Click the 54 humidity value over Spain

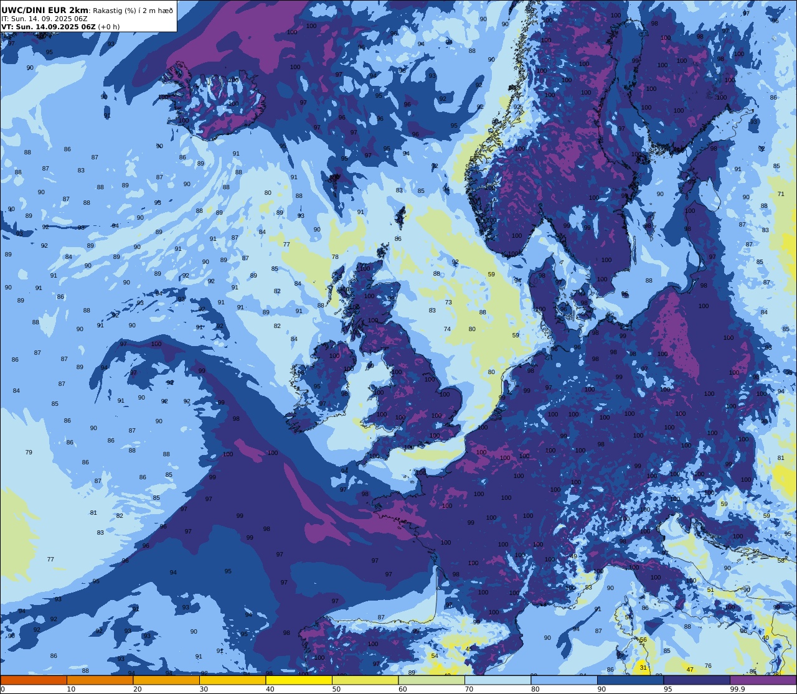click(435, 656)
